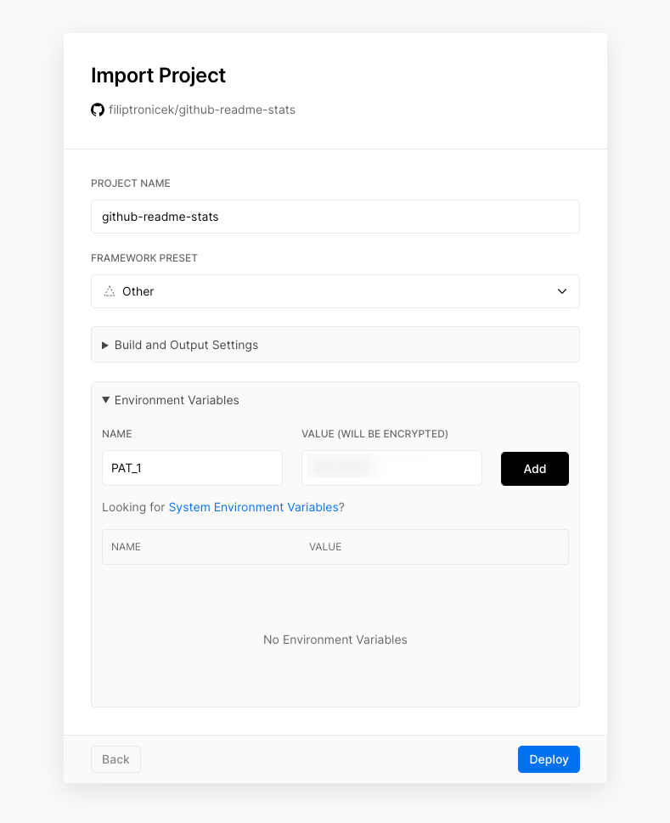
Task: Open the System Environment Variables link
Action: point(253,507)
